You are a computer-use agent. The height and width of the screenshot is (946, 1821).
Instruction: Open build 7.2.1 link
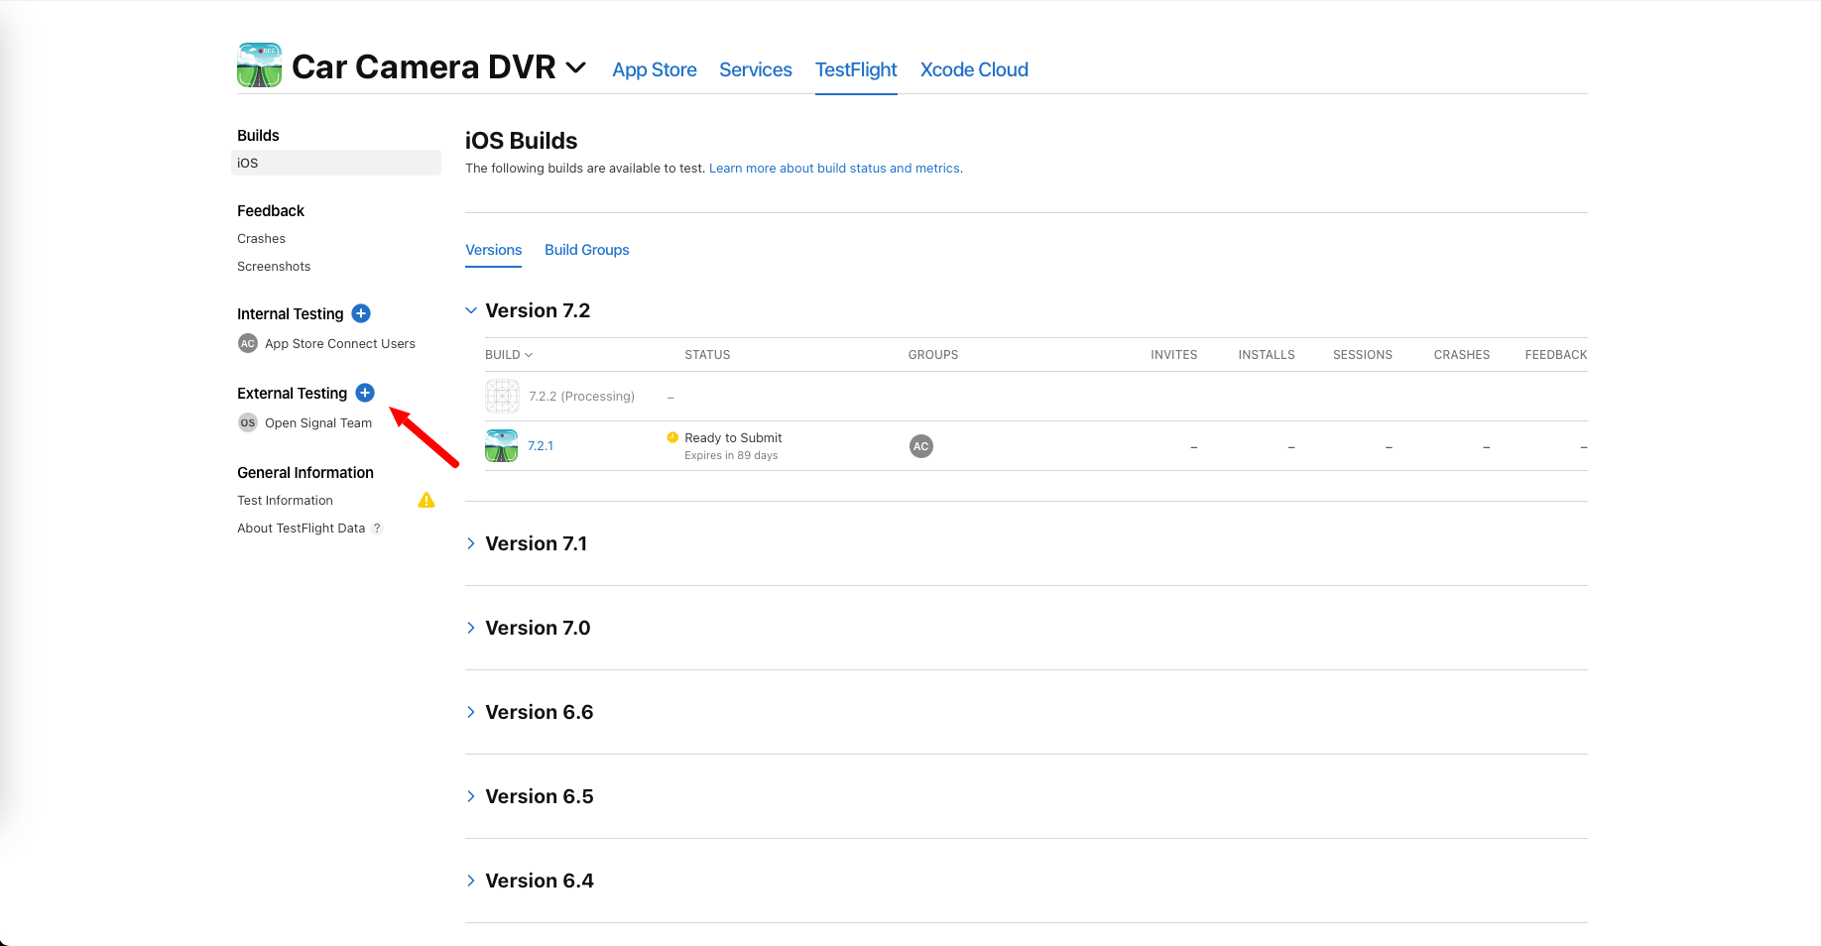tap(541, 446)
